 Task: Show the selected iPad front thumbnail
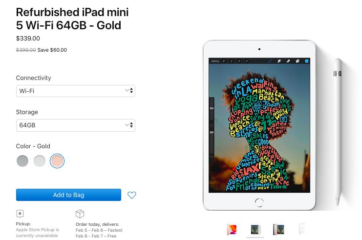click(x=255, y=230)
